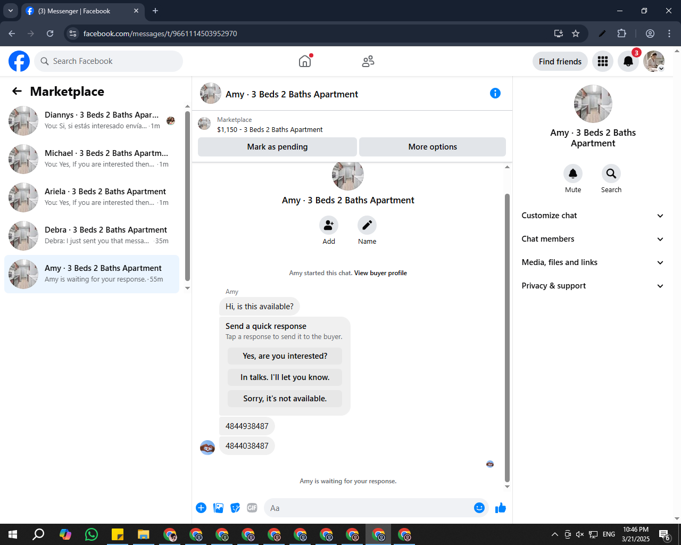Image resolution: width=681 pixels, height=545 pixels.
Task: Open Debra apartment conversation
Action: coord(92,236)
